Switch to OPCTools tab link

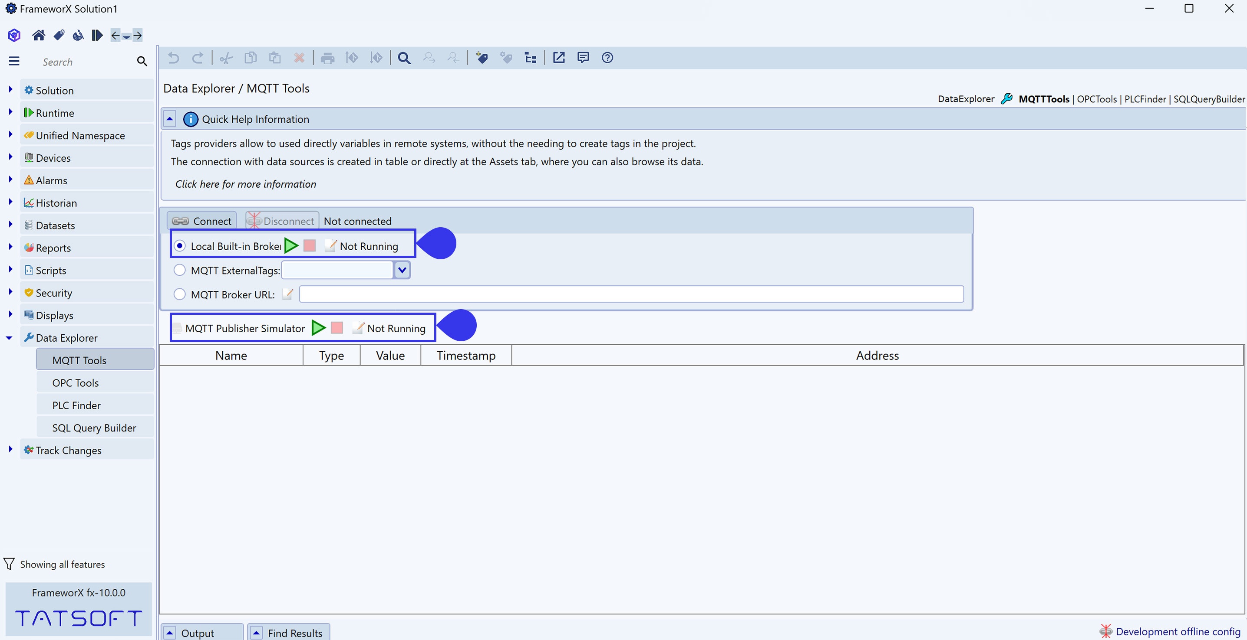[1096, 99]
